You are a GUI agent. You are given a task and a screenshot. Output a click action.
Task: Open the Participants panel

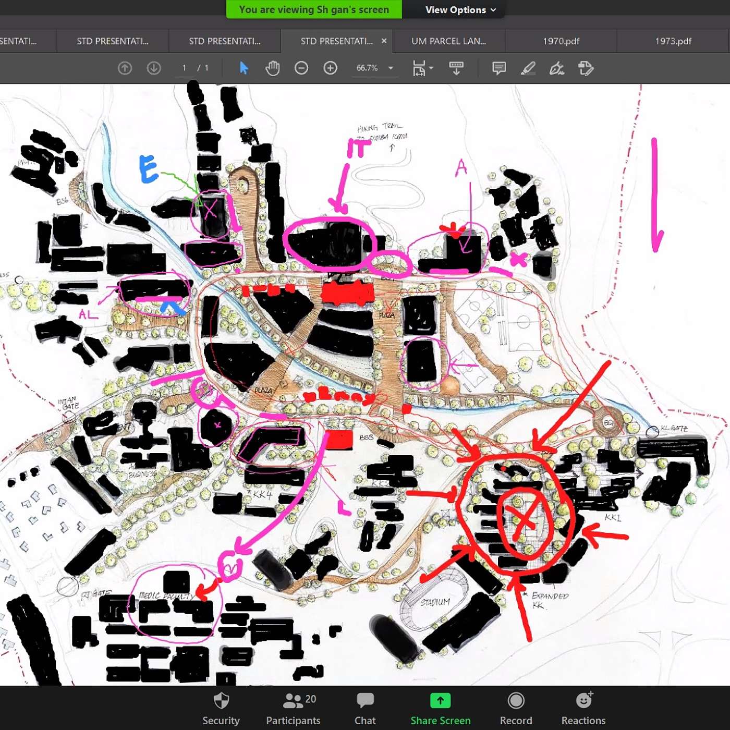coord(293,709)
